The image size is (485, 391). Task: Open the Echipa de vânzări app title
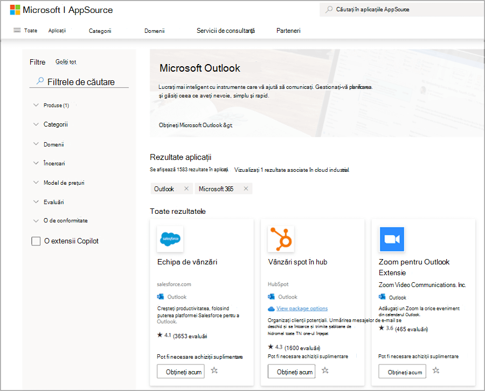click(187, 262)
